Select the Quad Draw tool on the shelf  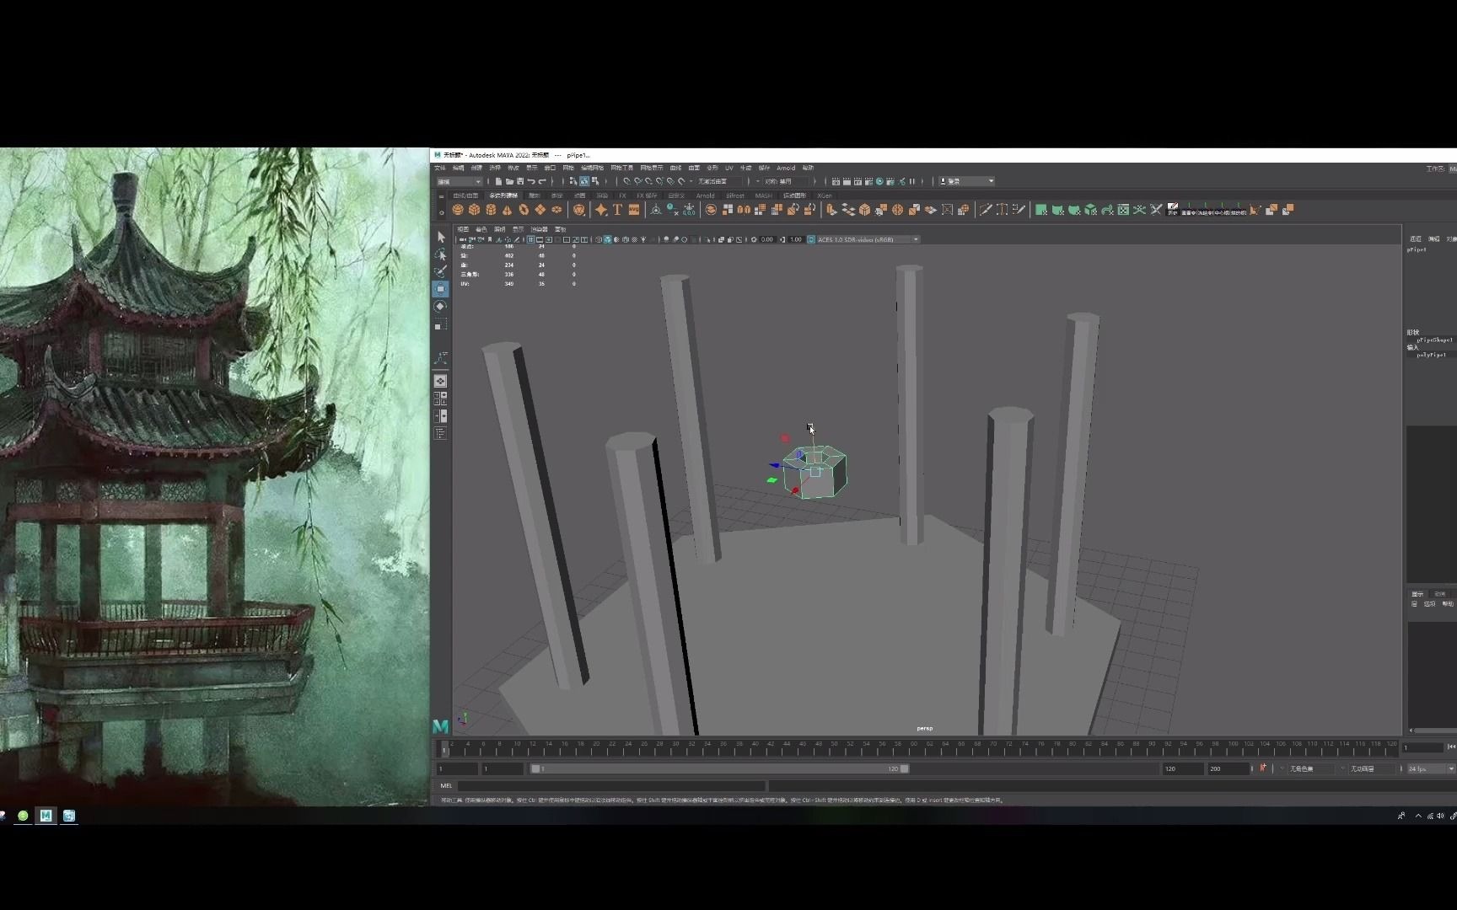coord(1019,209)
